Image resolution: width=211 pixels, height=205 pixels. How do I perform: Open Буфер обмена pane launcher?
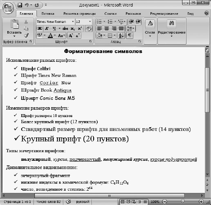(x=31, y=41)
